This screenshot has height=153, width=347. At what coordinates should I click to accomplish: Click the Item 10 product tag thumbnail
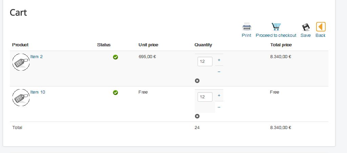(21, 98)
